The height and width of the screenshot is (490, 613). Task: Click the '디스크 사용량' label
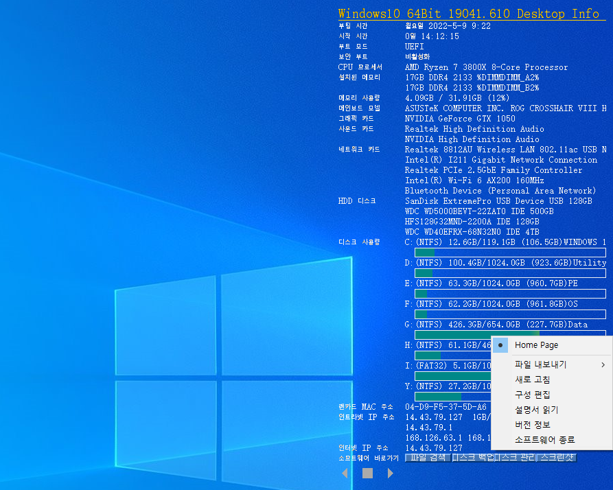[359, 242]
